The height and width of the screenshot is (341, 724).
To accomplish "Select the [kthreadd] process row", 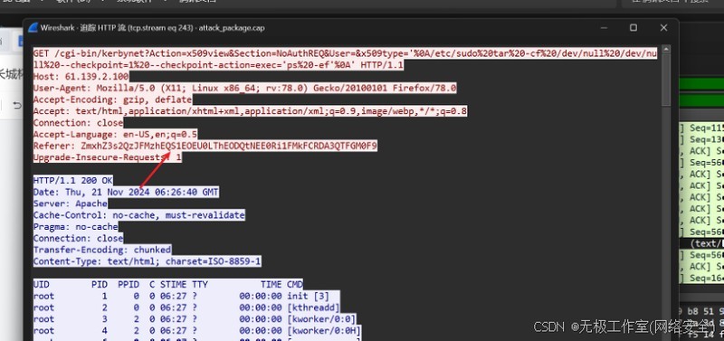I will click(x=186, y=308).
